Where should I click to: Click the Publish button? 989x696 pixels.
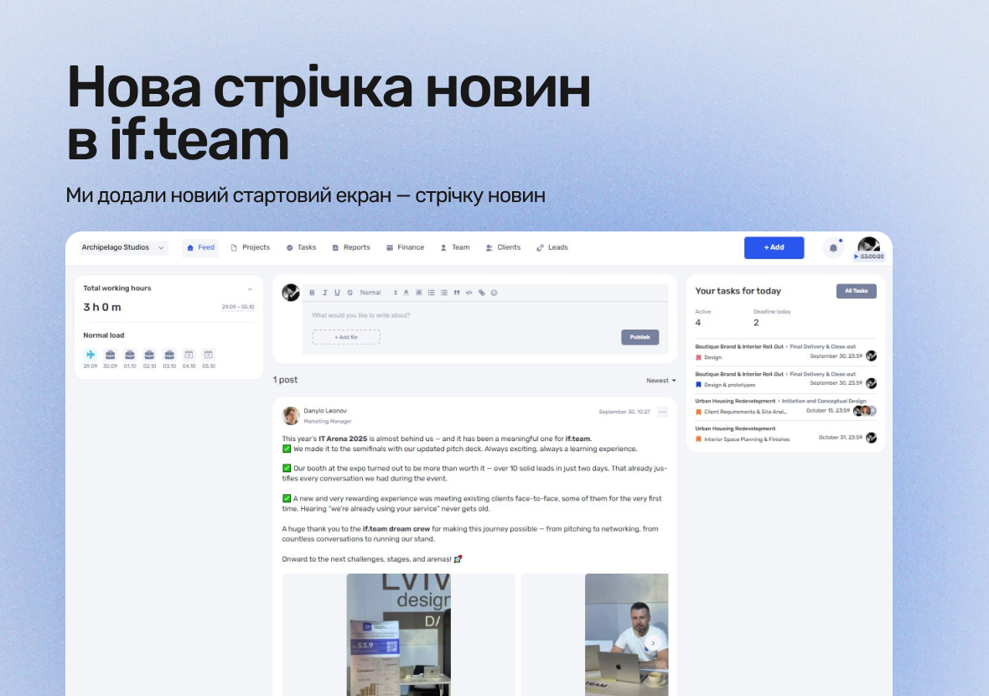pyautogui.click(x=639, y=337)
